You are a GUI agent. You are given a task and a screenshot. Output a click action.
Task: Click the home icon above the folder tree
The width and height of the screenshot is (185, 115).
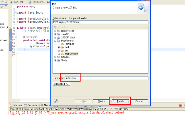pos(55,27)
